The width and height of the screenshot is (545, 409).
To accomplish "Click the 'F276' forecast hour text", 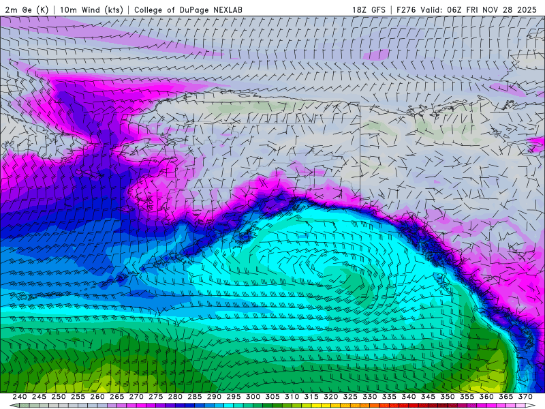I will point(406,10).
